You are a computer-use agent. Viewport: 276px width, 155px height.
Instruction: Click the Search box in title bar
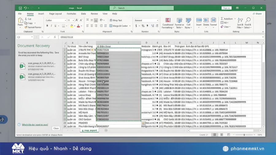pyautogui.click(x=141, y=8)
